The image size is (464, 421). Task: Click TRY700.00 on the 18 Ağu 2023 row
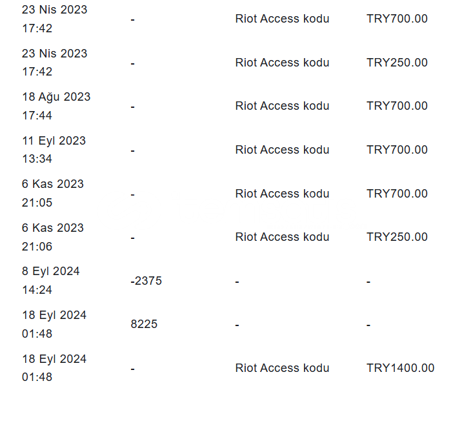pos(397,106)
